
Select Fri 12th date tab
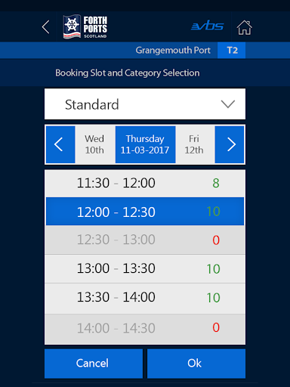click(195, 144)
